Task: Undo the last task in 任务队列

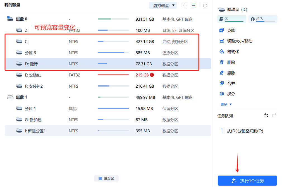Action: 266,115
